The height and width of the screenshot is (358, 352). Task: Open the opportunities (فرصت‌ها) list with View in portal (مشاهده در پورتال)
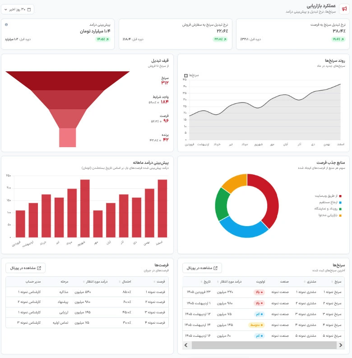25,268
